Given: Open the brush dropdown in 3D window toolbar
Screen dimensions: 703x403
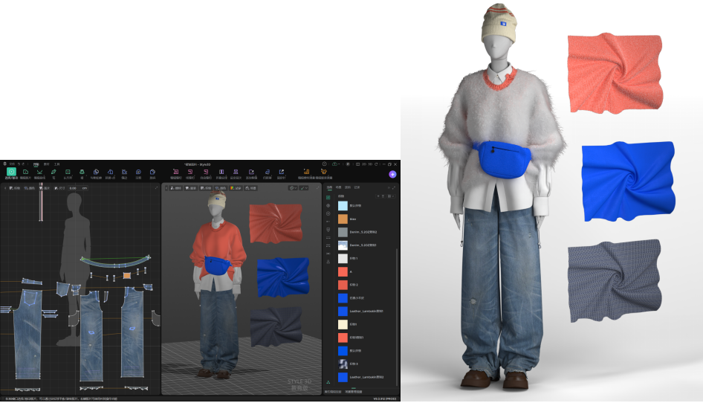Looking at the screenshot, I should tap(304, 188).
